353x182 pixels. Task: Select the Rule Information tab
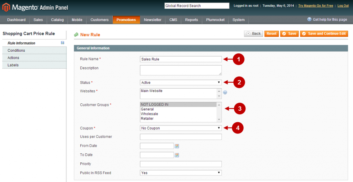click(34, 43)
